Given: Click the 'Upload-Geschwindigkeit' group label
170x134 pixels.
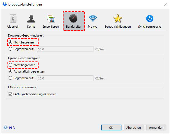Looking at the screenshot, I should (24, 58).
